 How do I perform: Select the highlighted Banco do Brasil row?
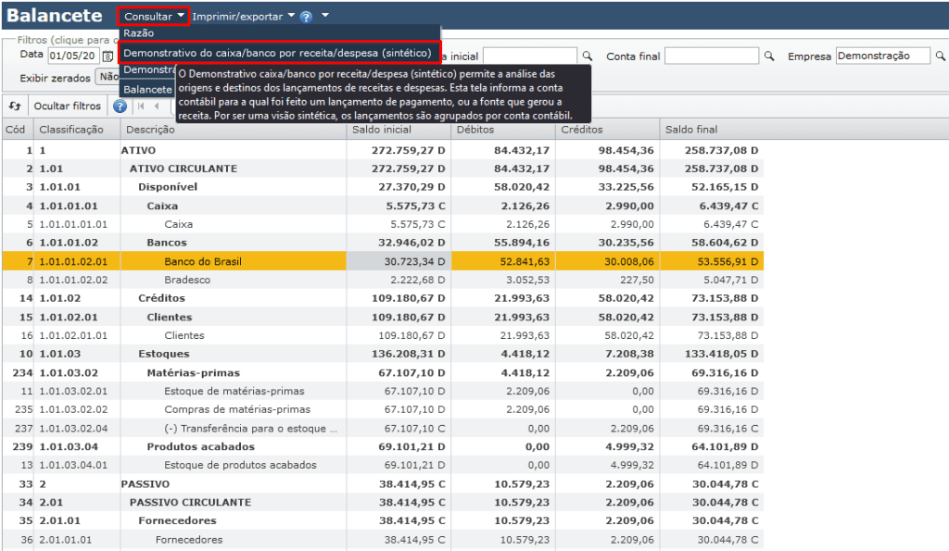coord(383,261)
